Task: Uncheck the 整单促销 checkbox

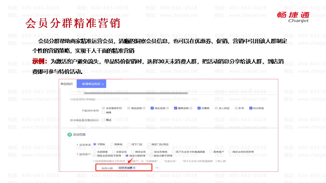Action: (x=175, y=108)
